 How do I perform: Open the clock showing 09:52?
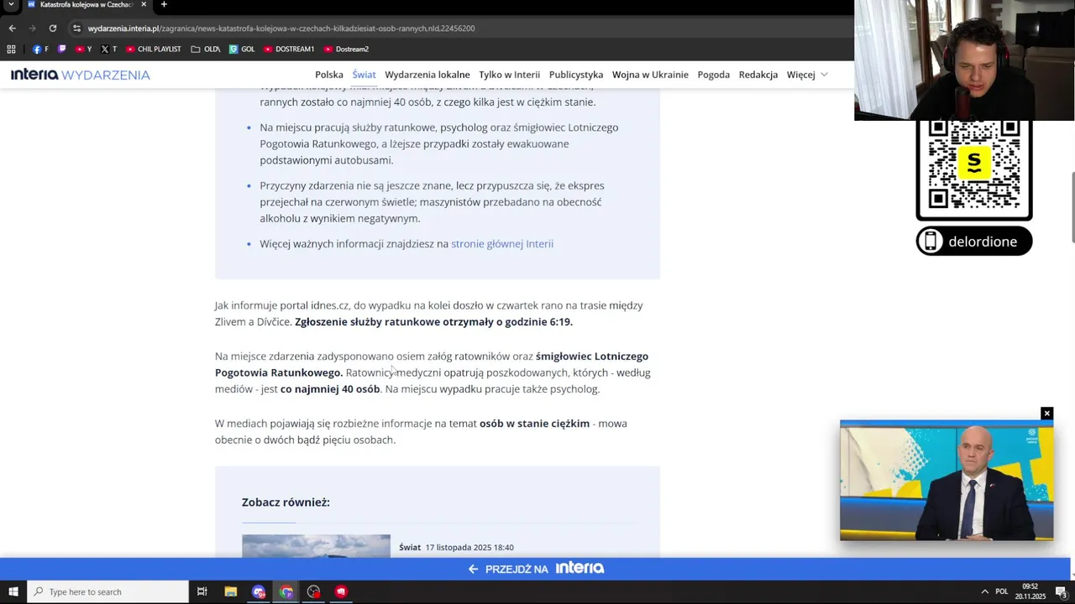[x=1030, y=592]
